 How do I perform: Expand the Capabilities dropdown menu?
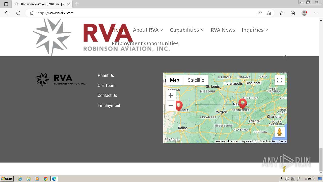(x=187, y=30)
